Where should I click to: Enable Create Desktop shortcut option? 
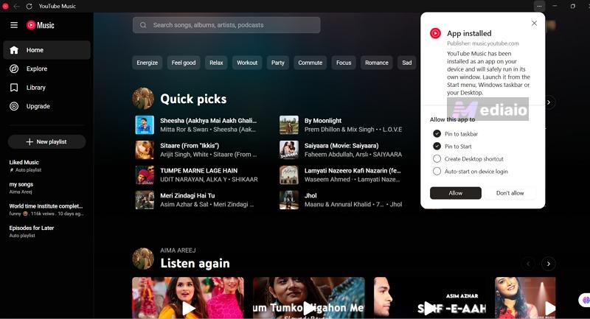click(437, 159)
